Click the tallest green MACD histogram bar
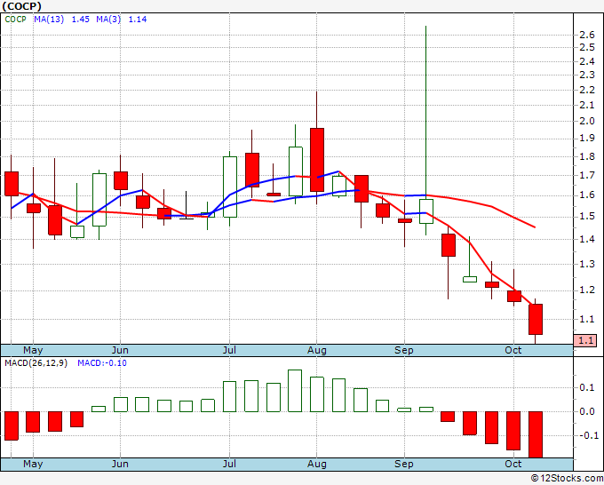 coord(295,391)
